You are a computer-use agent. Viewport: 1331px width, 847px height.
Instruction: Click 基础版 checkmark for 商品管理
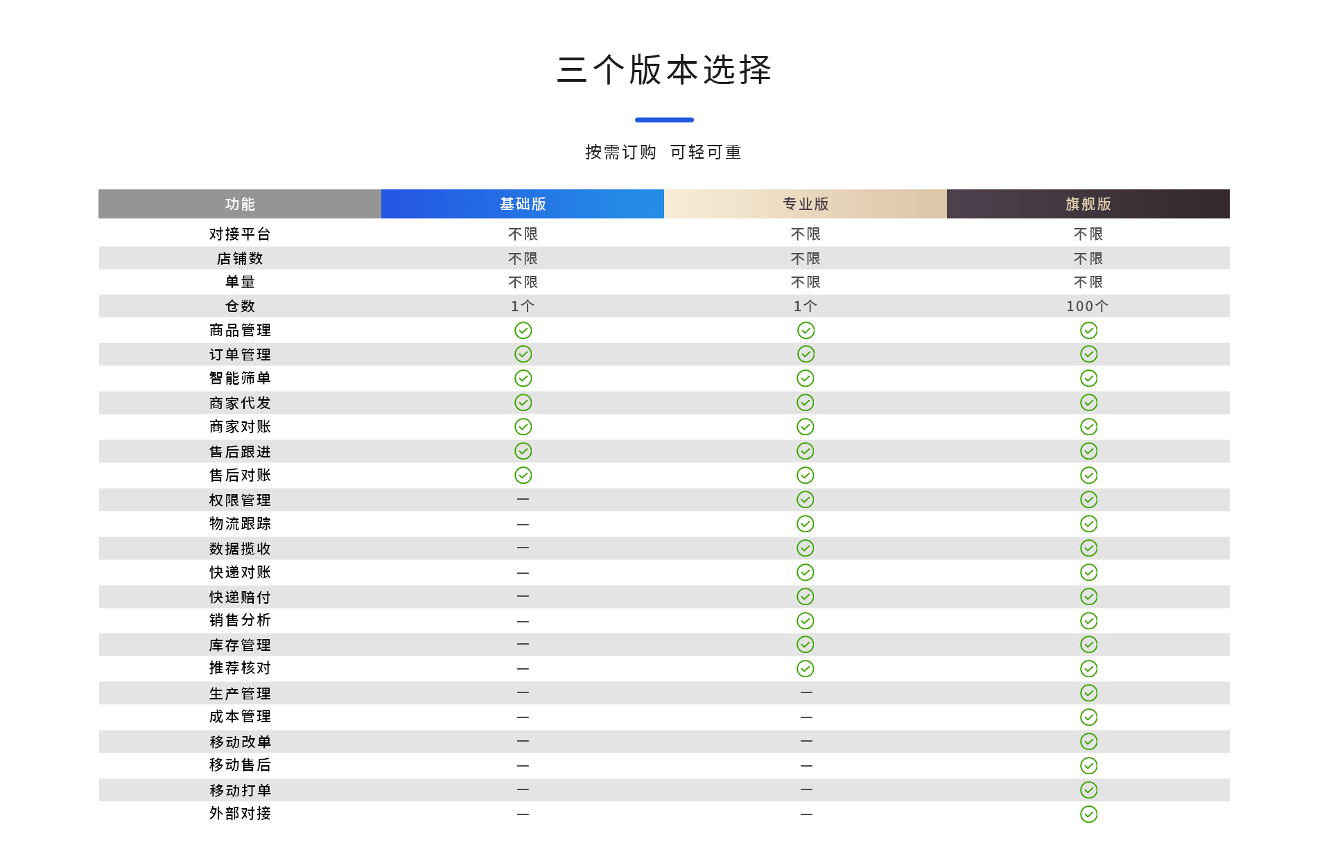pos(523,331)
